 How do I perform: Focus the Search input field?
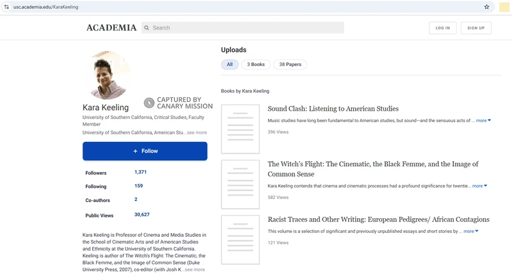pyautogui.click(x=243, y=28)
